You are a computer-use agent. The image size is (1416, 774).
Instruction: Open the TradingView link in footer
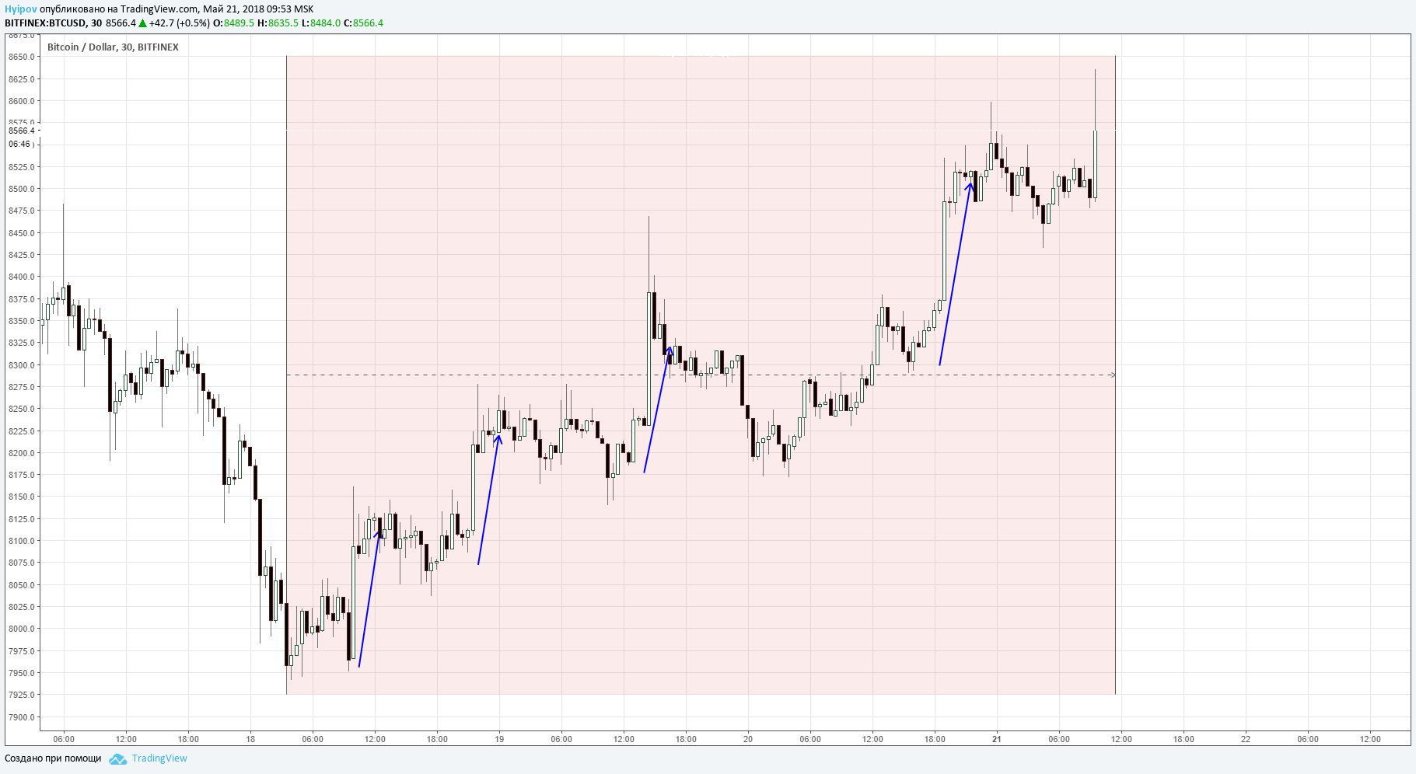[159, 758]
